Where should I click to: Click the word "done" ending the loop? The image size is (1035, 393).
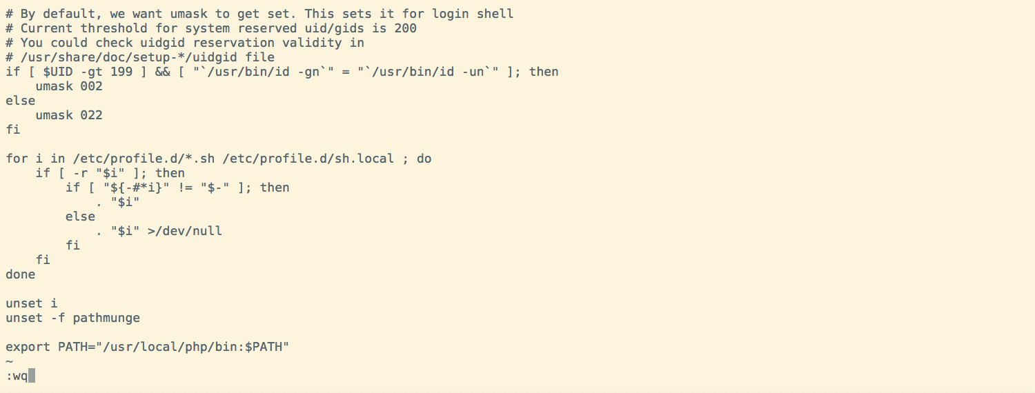point(20,274)
